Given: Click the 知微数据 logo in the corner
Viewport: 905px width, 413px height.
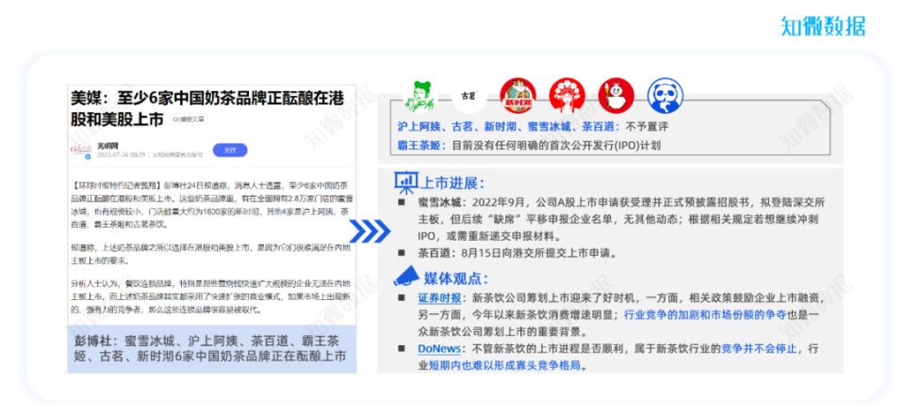Looking at the screenshot, I should tap(823, 26).
